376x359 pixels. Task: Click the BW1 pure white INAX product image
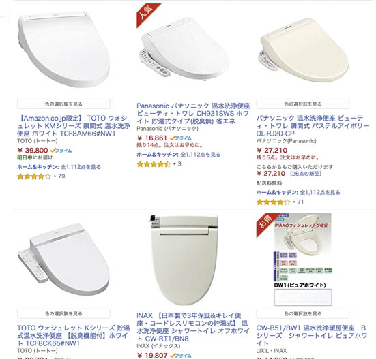tap(302, 260)
